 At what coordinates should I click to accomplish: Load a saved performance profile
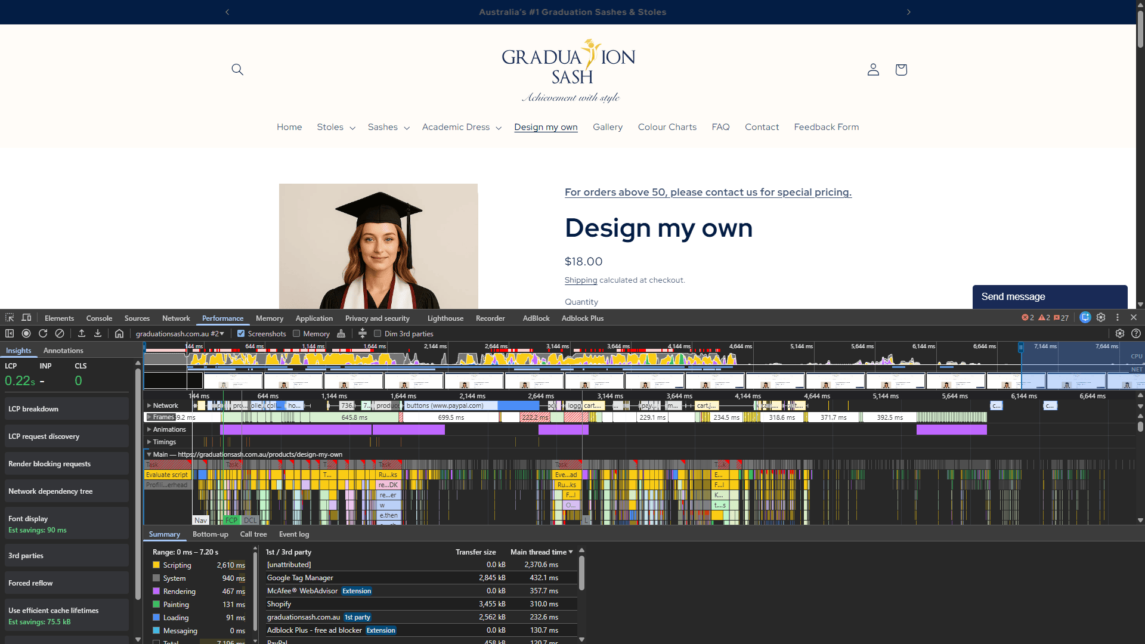[x=82, y=333]
